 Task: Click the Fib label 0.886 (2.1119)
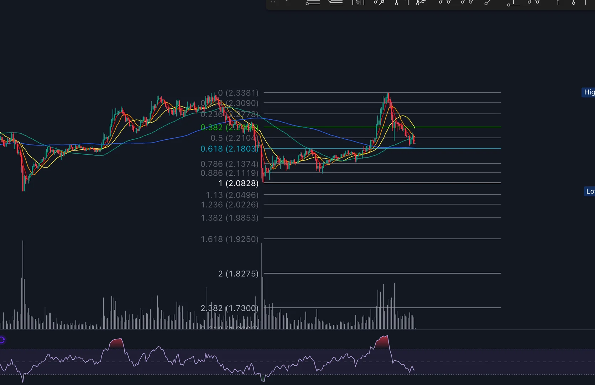coord(230,173)
